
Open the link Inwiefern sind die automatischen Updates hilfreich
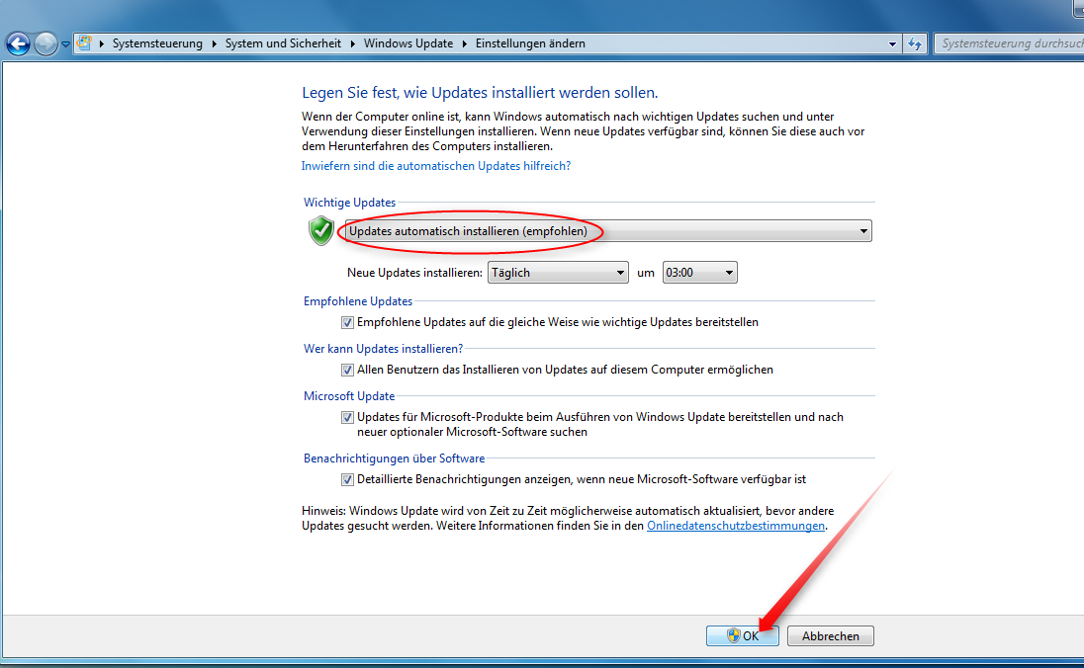tap(436, 166)
